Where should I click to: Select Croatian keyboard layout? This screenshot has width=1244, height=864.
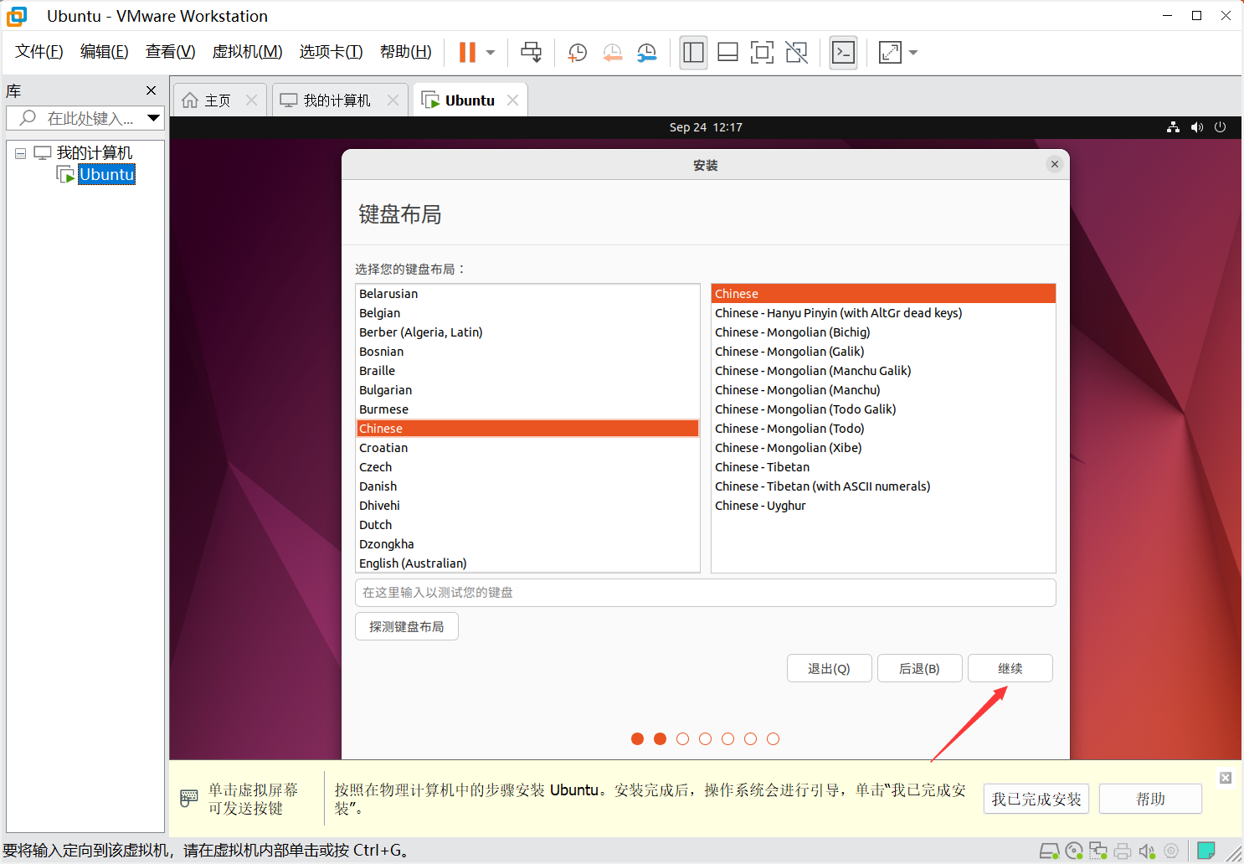pyautogui.click(x=528, y=448)
